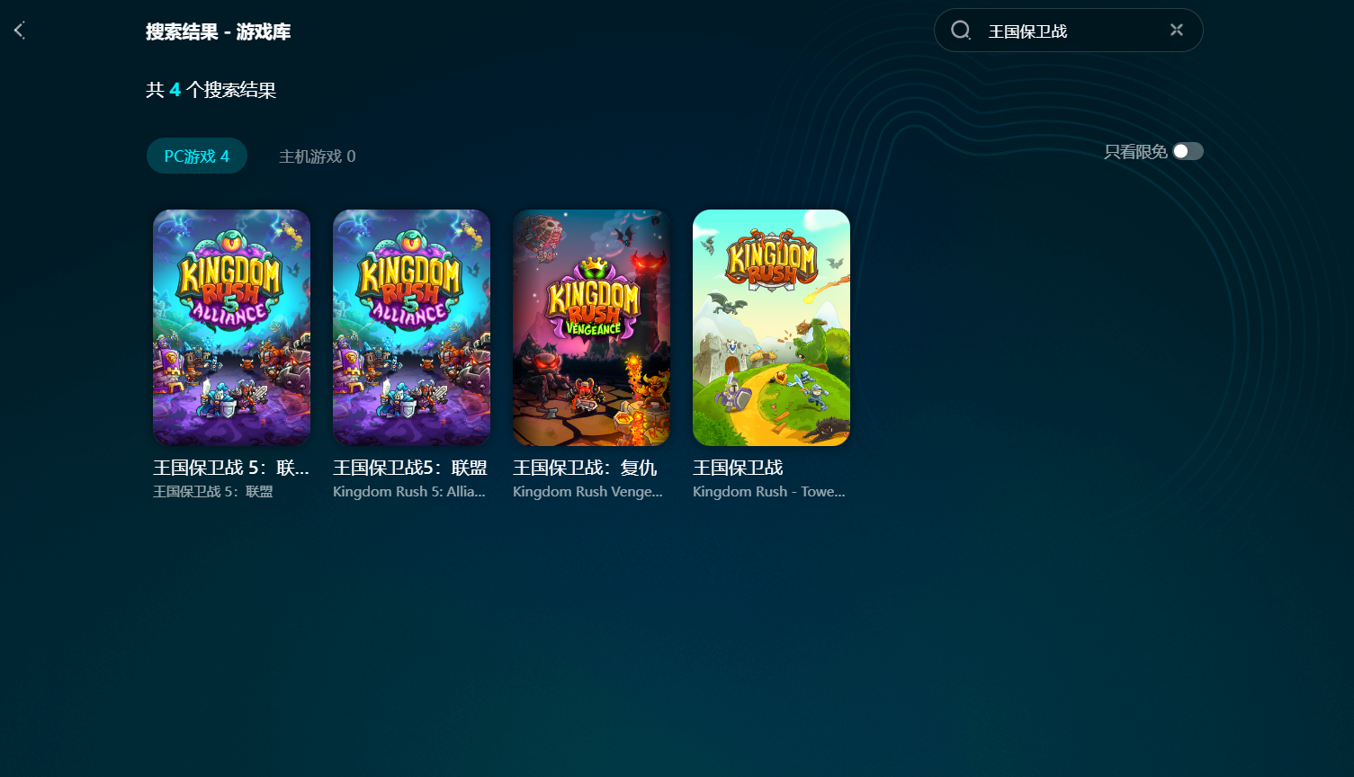
Task: Click subtitle Kingdom Rush 5: Allia...
Action: 409,492
